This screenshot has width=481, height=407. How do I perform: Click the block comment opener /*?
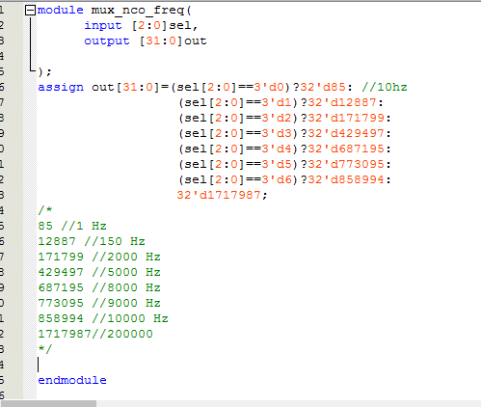pos(45,210)
